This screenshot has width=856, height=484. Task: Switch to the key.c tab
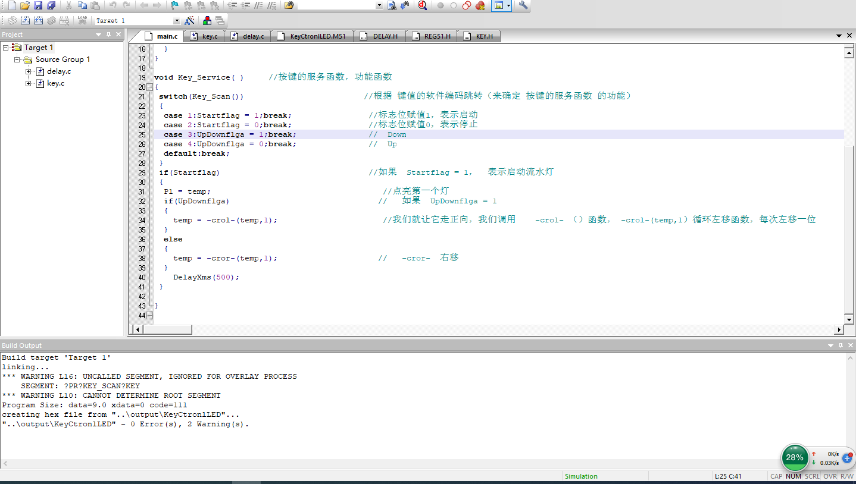pyautogui.click(x=204, y=36)
